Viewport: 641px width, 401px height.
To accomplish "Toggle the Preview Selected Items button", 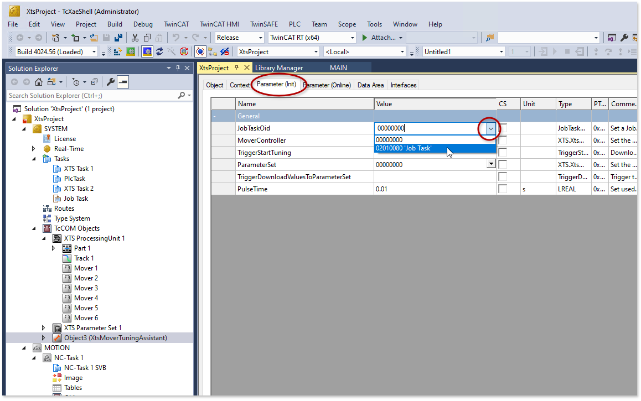I will click(123, 82).
